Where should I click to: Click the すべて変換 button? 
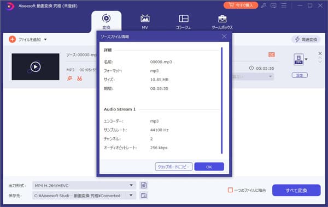[296, 190]
